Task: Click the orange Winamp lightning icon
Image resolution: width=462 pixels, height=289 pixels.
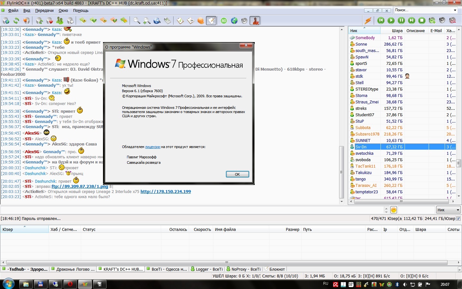Action: [368, 21]
